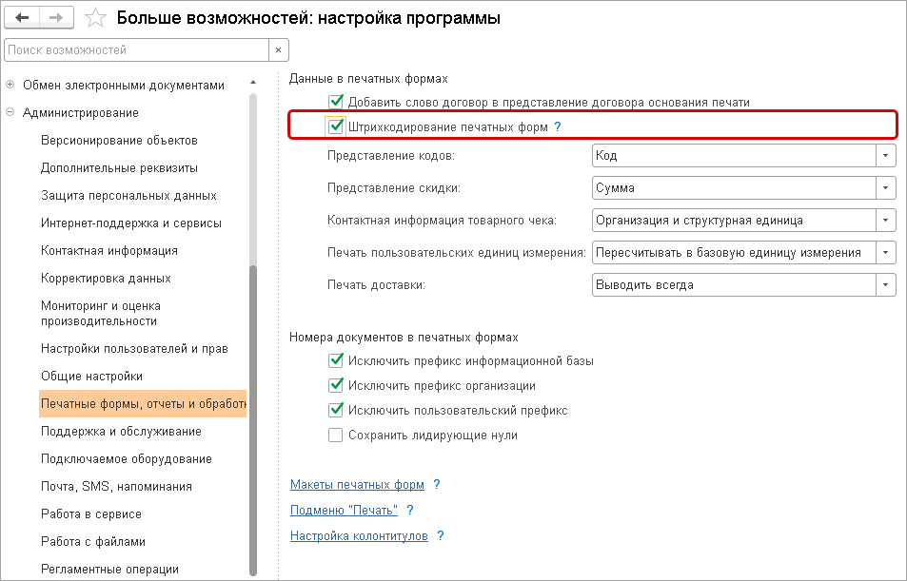This screenshot has width=907, height=581.
Task: Enable Сохранить лидирующие нули checkbox
Action: [335, 436]
